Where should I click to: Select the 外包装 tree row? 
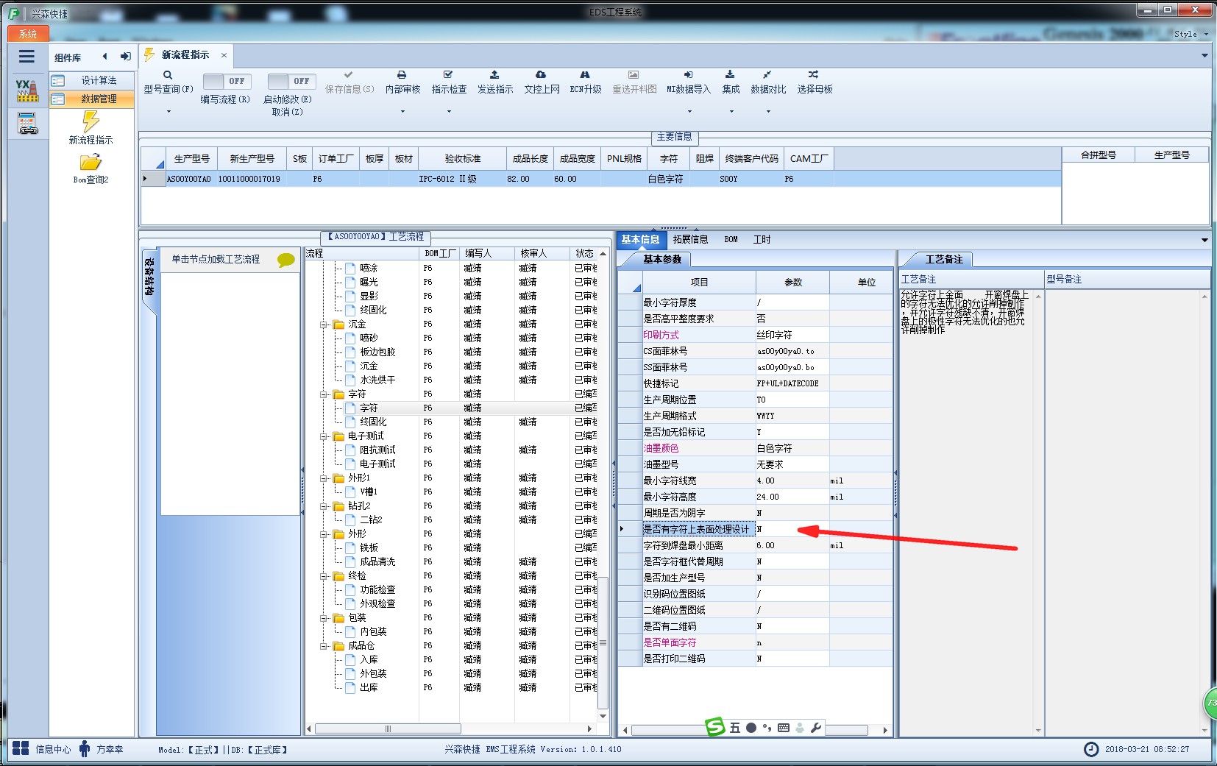pos(453,673)
